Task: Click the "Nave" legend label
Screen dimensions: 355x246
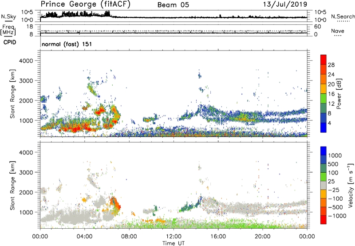Action: pyautogui.click(x=338, y=31)
